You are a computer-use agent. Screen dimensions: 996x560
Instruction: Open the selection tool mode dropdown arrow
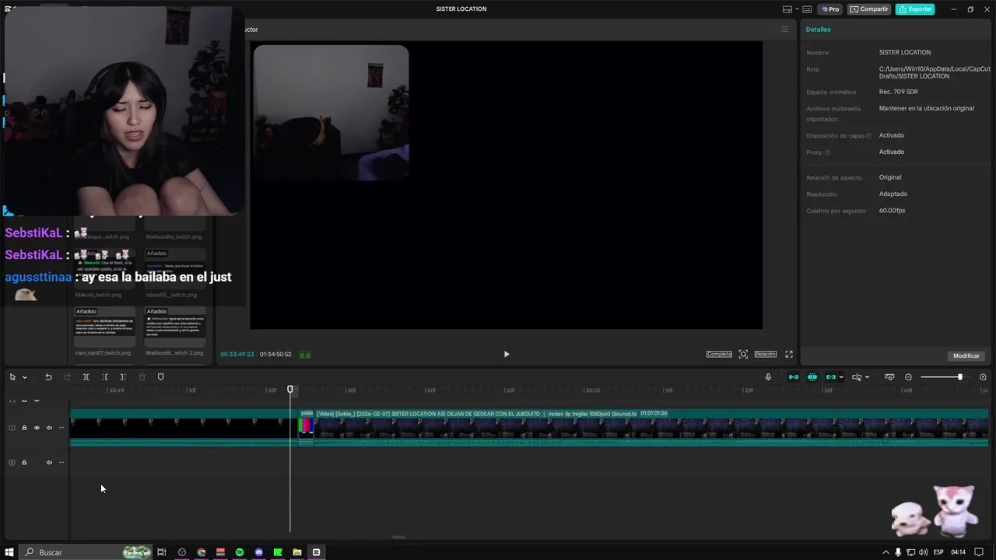point(25,377)
